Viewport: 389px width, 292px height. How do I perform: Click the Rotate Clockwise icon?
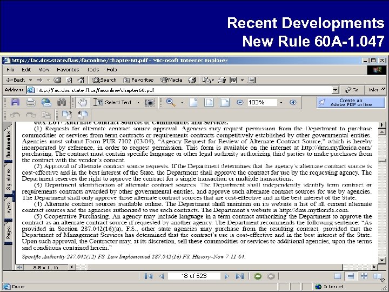point(67,115)
